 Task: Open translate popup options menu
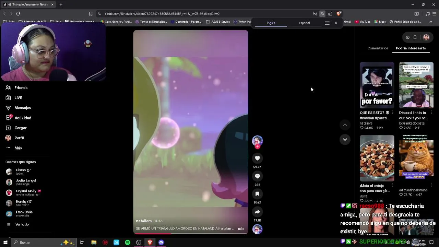327,23
